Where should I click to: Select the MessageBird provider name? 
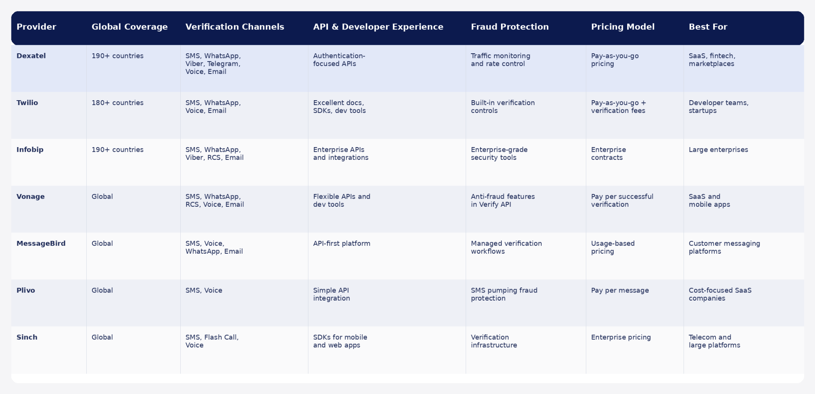pos(41,243)
